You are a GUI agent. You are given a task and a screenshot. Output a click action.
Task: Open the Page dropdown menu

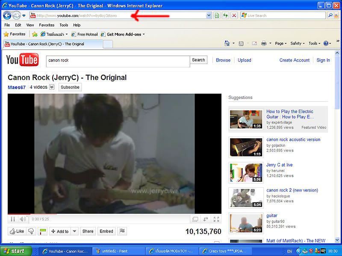(x=281, y=44)
